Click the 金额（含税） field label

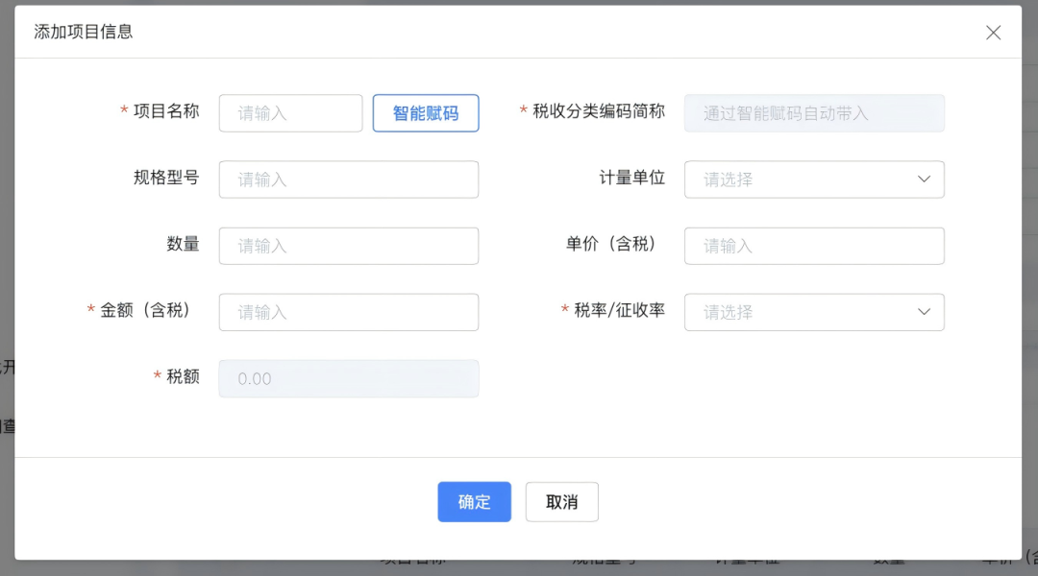[x=145, y=310]
